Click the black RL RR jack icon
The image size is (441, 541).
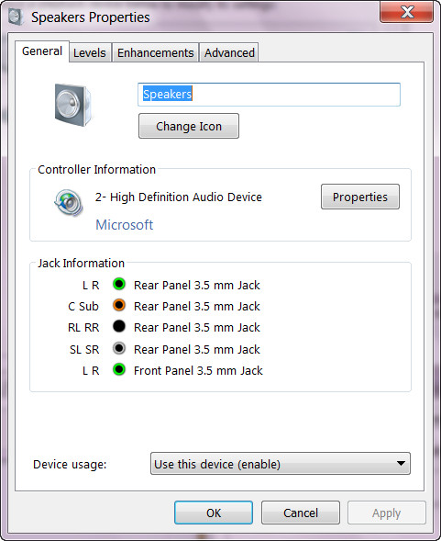119,326
